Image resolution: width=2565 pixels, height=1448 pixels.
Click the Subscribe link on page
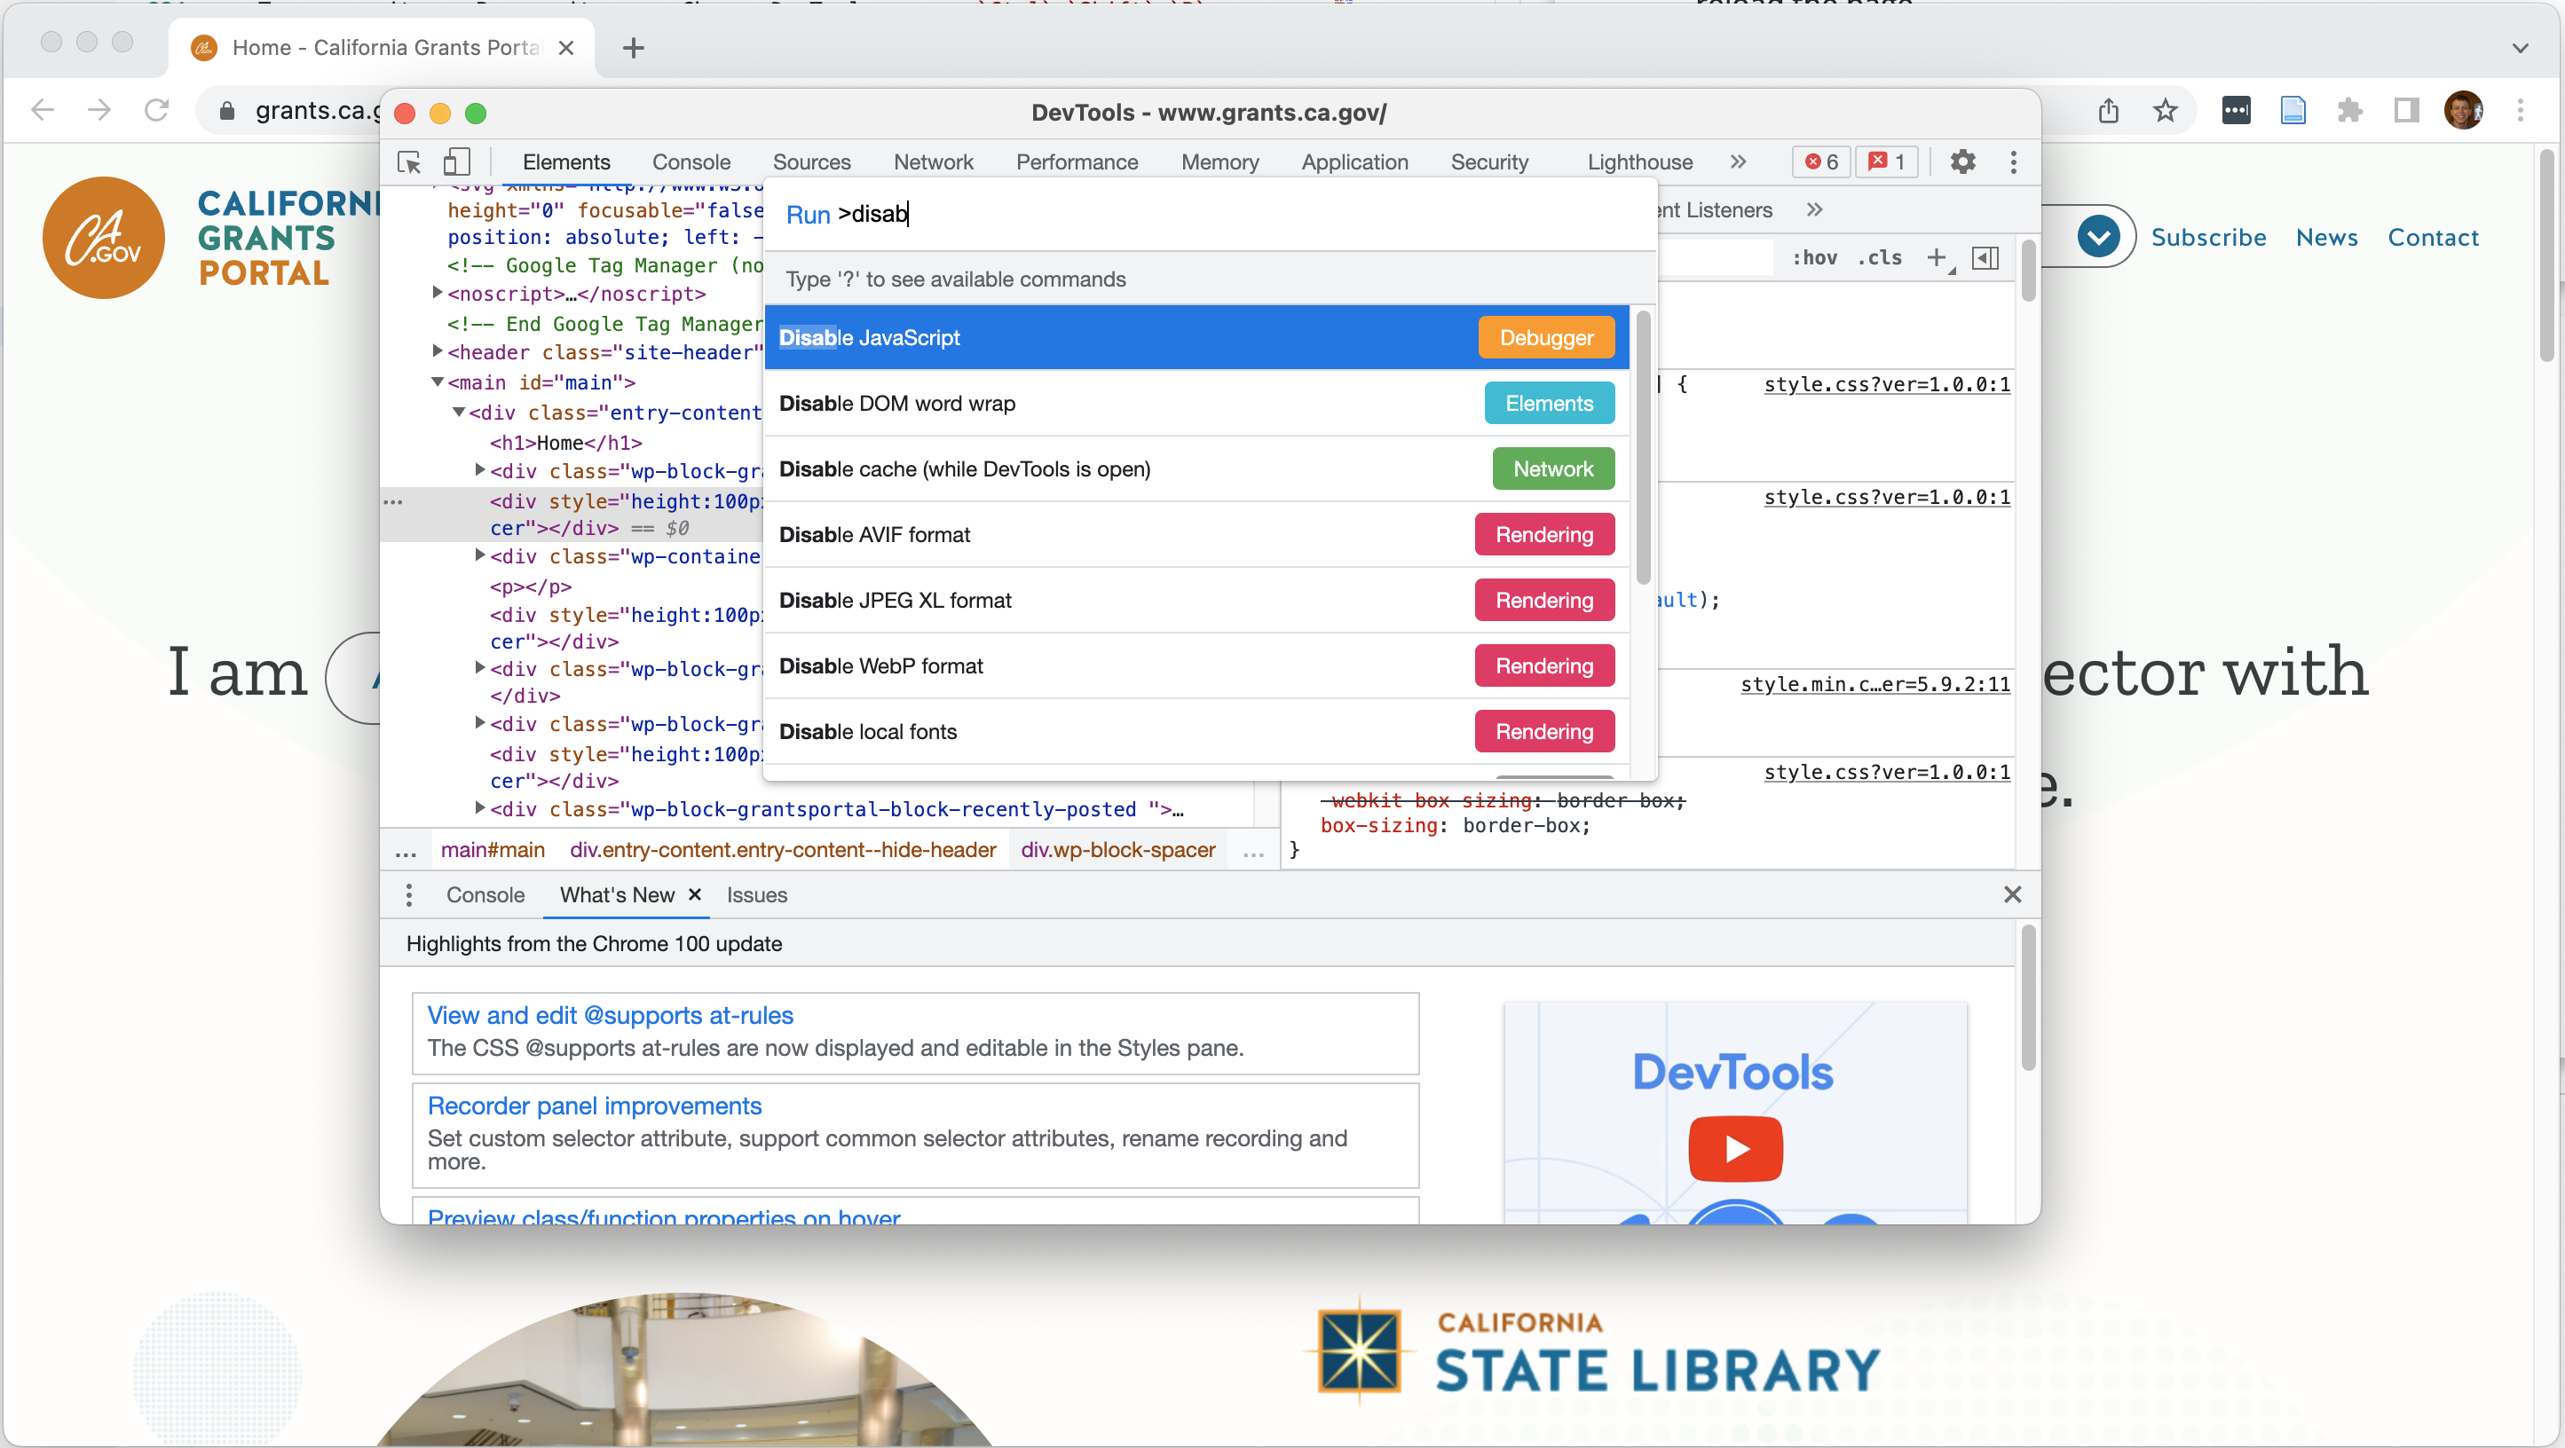2207,237
